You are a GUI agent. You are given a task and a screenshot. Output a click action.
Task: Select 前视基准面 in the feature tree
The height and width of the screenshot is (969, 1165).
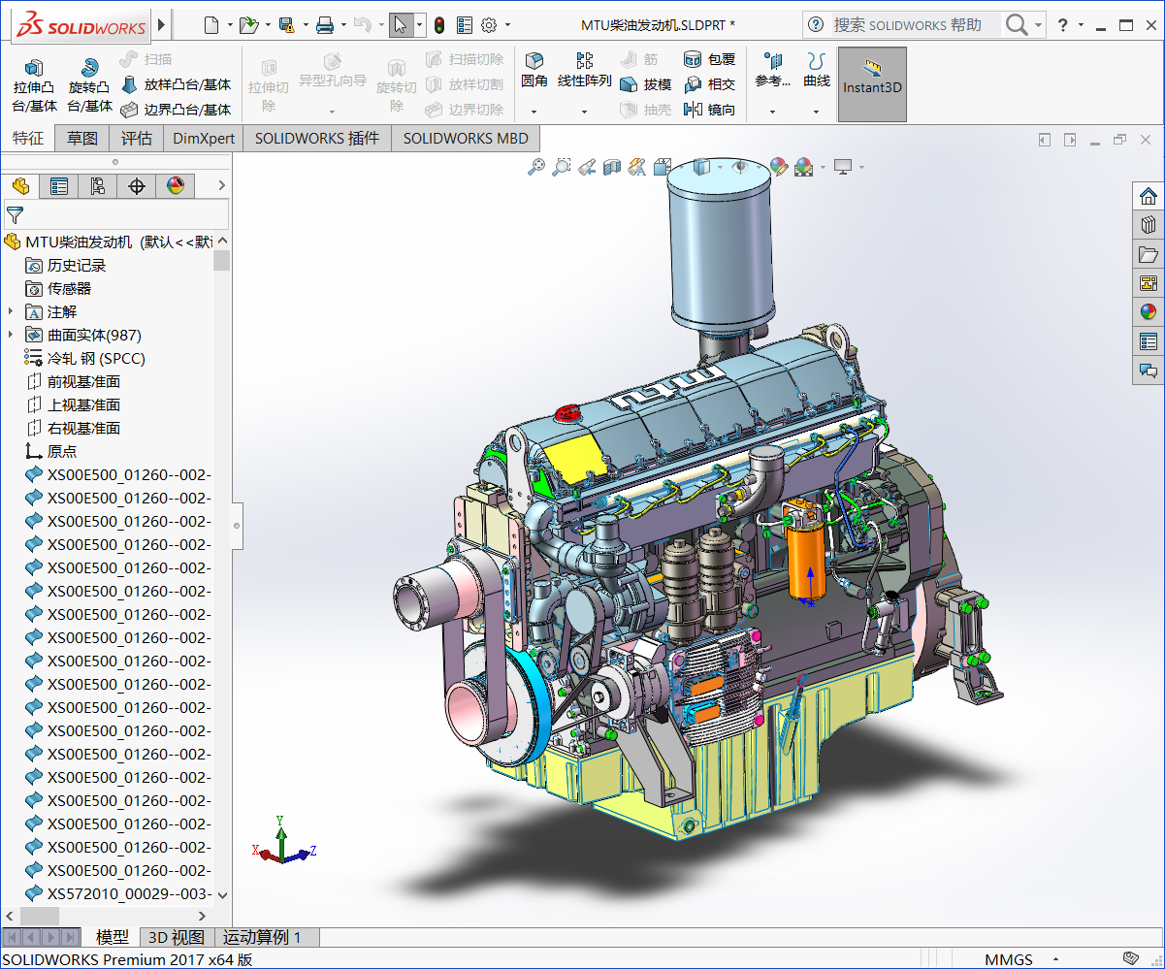point(83,381)
